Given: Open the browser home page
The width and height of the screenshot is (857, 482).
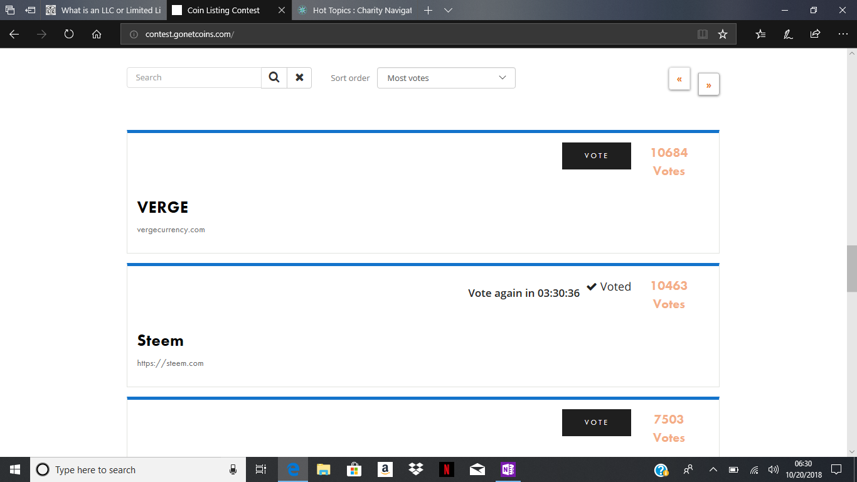Looking at the screenshot, I should pyautogui.click(x=97, y=35).
